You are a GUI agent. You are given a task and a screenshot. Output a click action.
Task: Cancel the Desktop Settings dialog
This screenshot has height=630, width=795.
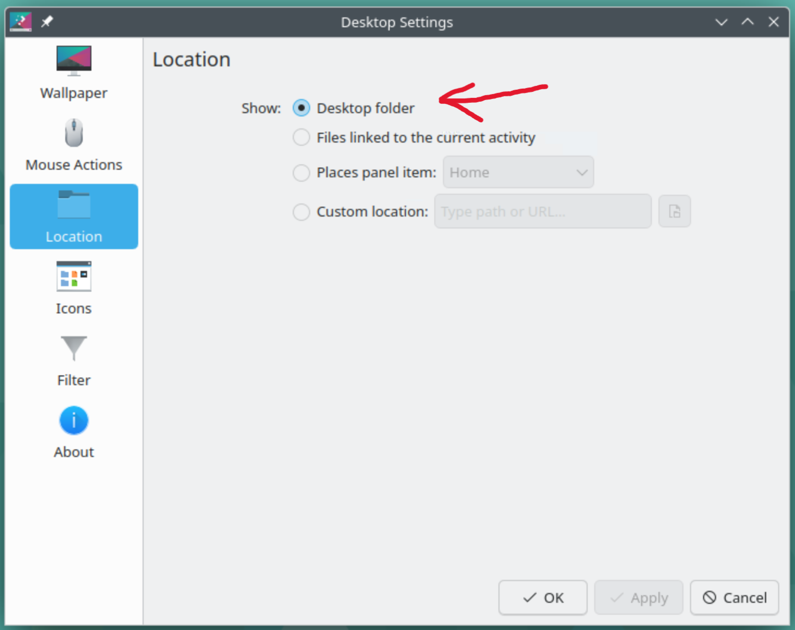734,597
